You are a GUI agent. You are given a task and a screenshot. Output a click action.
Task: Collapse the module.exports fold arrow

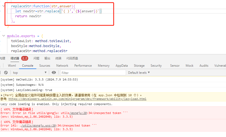[x=4, y=36]
